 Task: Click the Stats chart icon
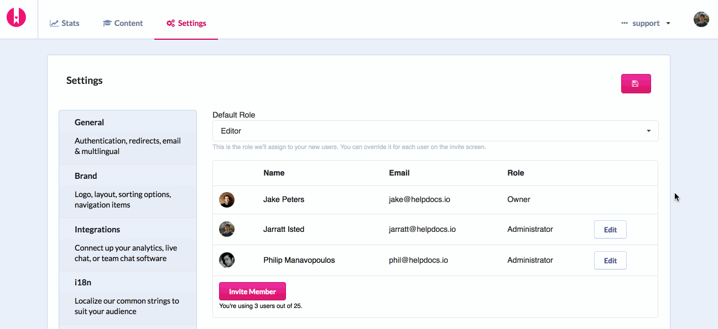[x=54, y=23]
